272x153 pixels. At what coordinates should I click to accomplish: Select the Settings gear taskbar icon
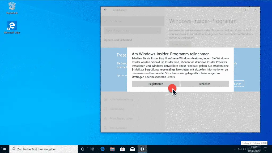[x=142, y=149]
